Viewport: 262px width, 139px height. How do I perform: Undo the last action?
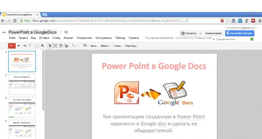tap(19, 46)
